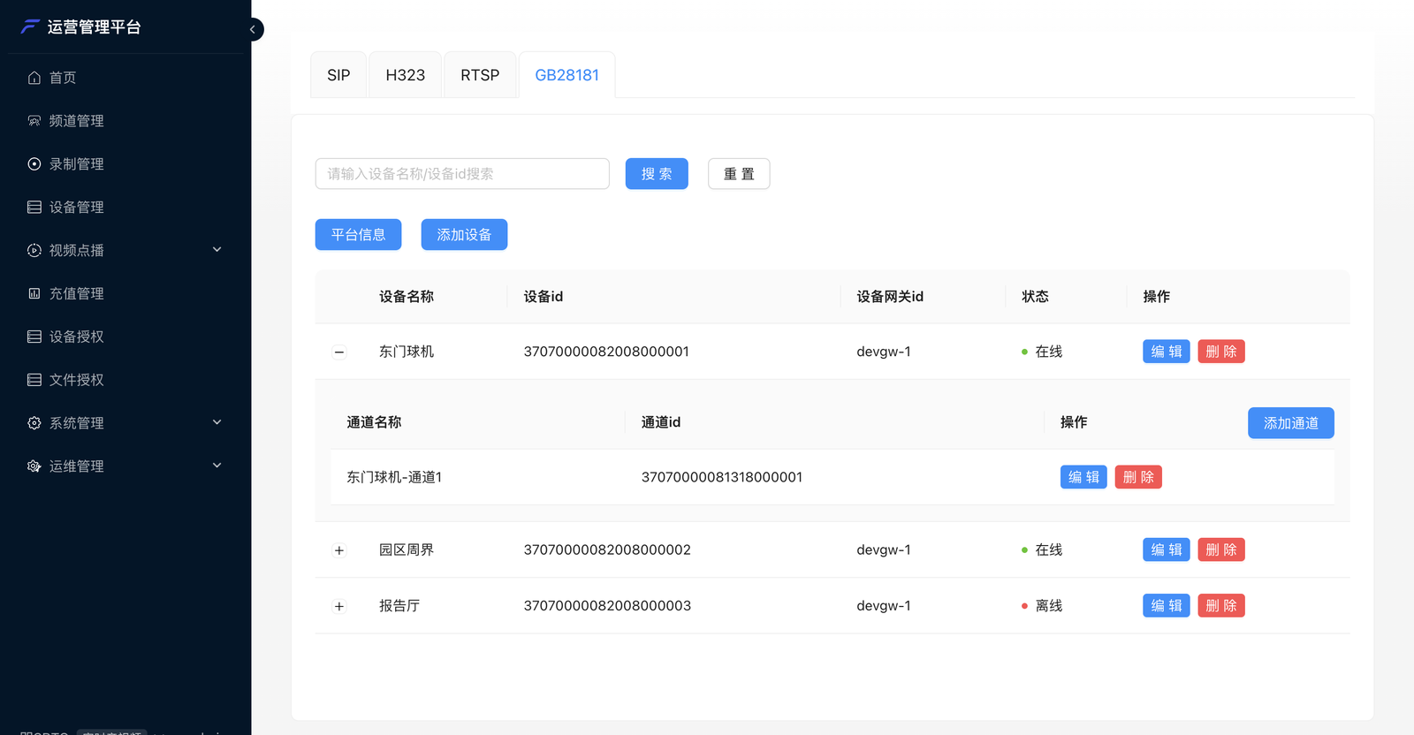Collapse the sidebar with the arrow button
This screenshot has width=1414, height=735.
coord(253,29)
